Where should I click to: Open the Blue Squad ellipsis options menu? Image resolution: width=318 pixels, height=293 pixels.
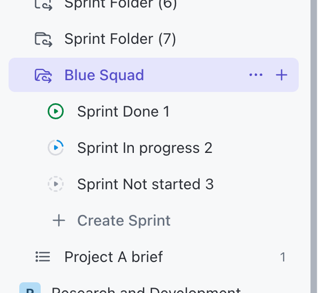[256, 75]
